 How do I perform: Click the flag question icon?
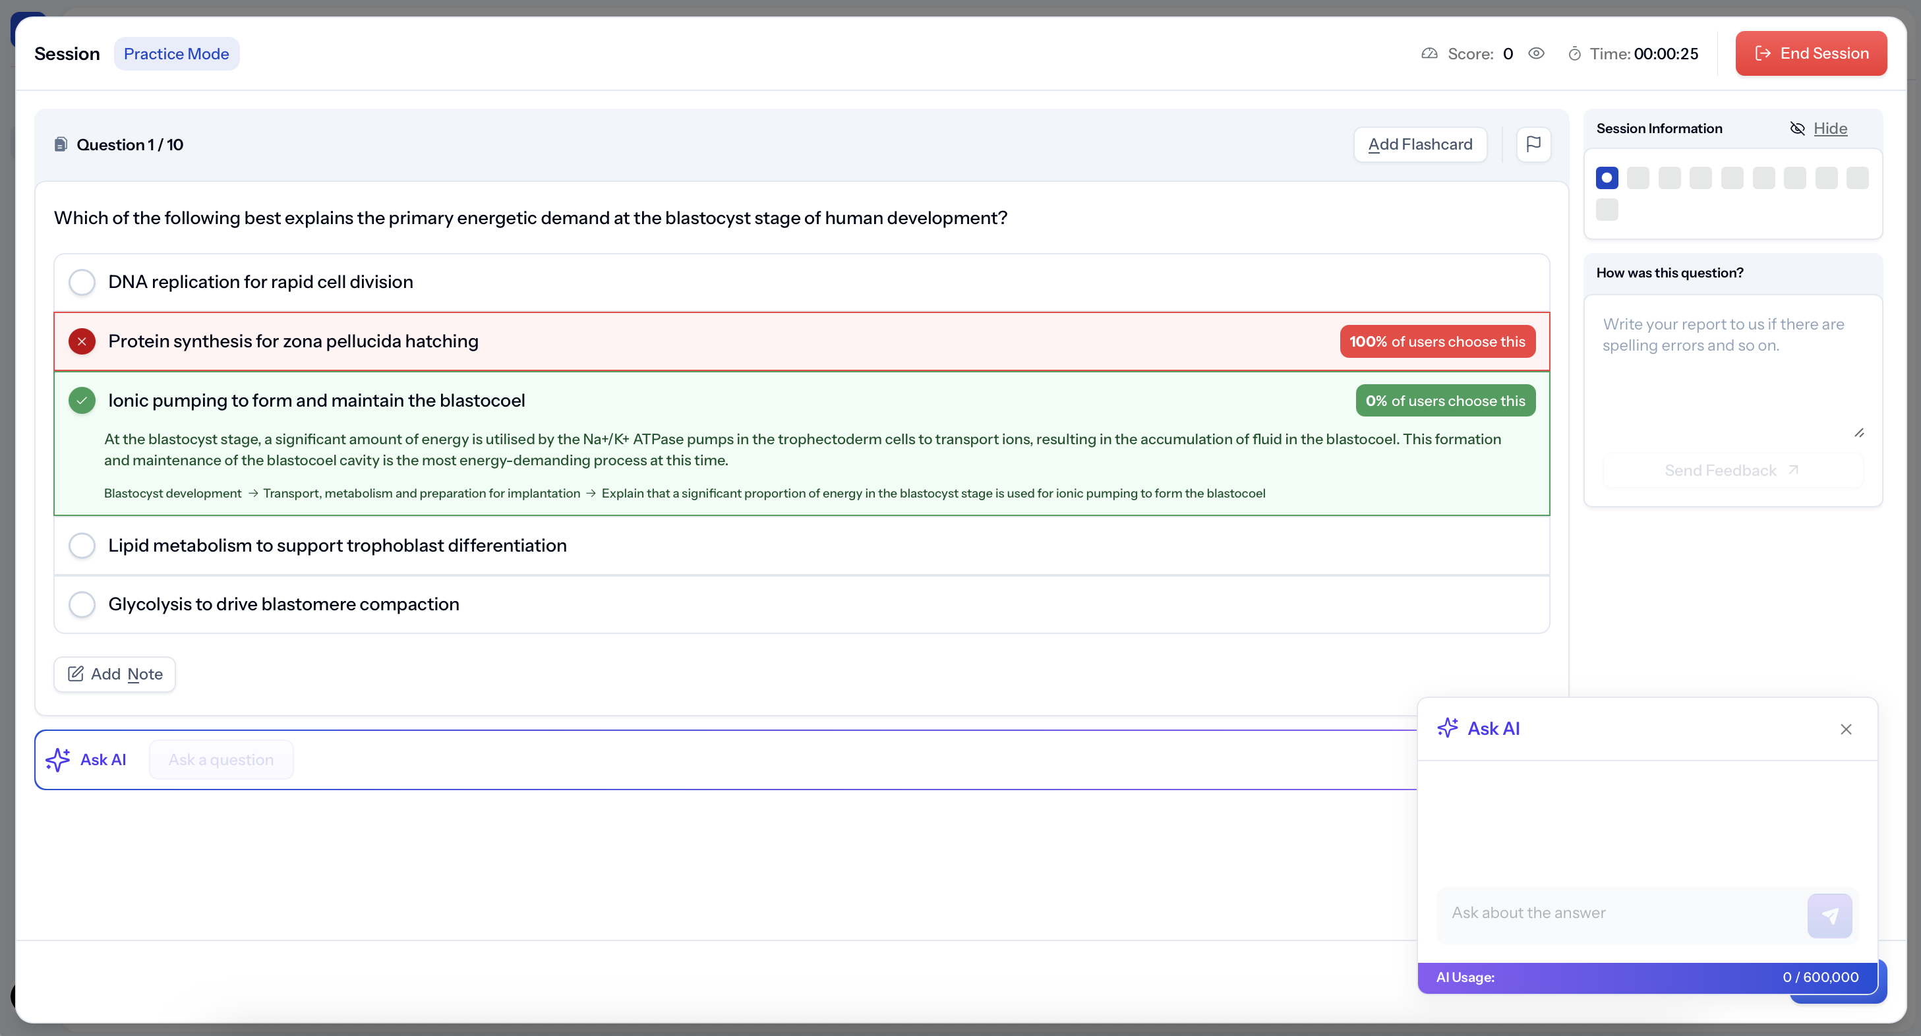tap(1533, 144)
